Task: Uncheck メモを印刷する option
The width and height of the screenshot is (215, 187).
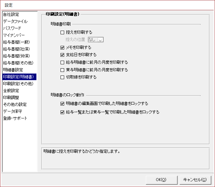Action: point(63,47)
